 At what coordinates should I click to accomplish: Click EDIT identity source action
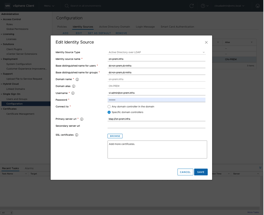click(79, 33)
